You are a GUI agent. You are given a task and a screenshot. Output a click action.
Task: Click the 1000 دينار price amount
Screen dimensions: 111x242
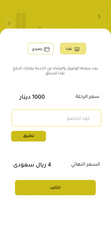(x=32, y=97)
